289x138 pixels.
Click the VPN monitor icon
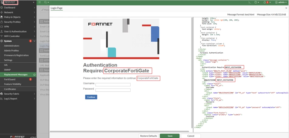coord(2,27)
